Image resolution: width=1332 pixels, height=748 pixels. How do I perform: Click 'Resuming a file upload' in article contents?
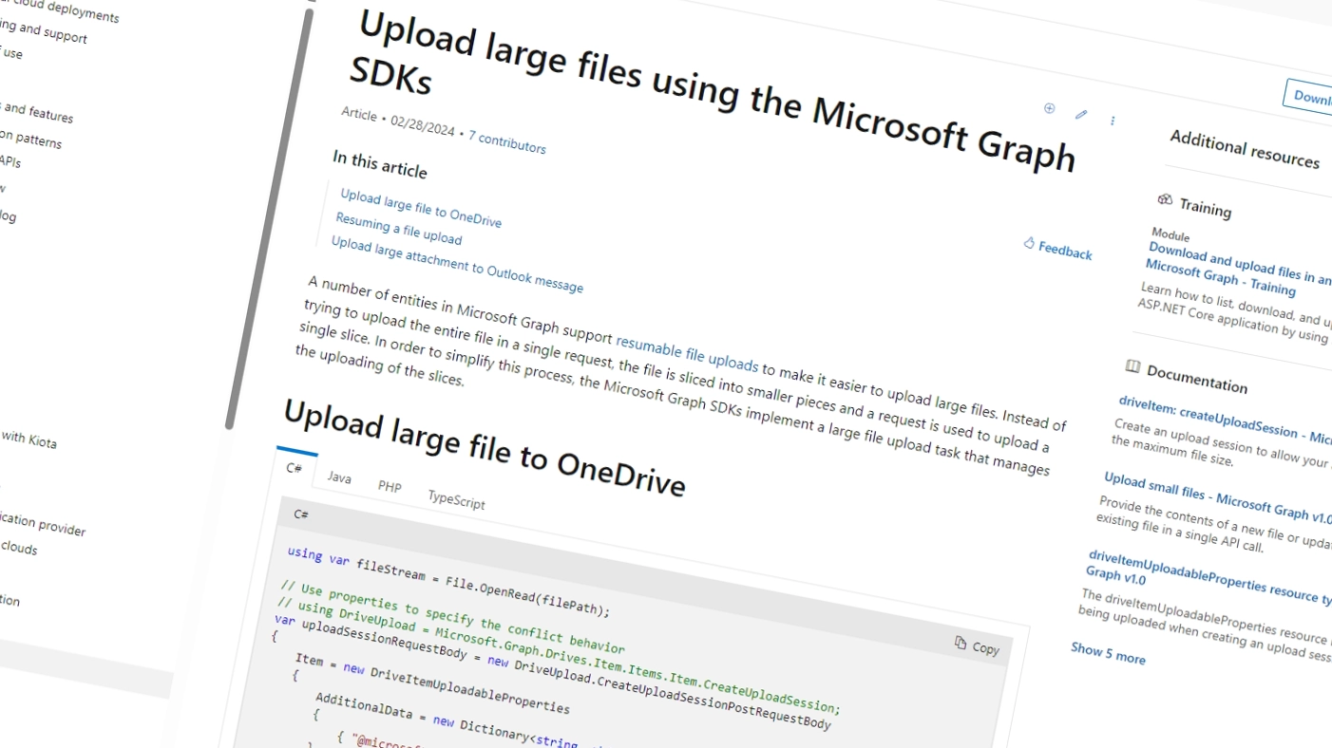click(398, 228)
